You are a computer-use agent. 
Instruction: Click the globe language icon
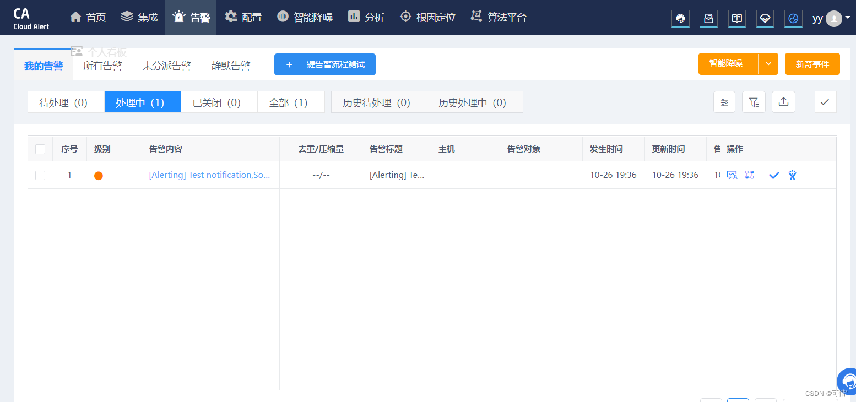793,18
